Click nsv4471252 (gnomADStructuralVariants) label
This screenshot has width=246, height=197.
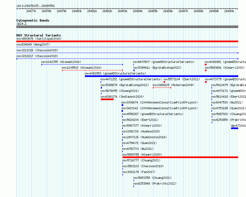point(131,79)
